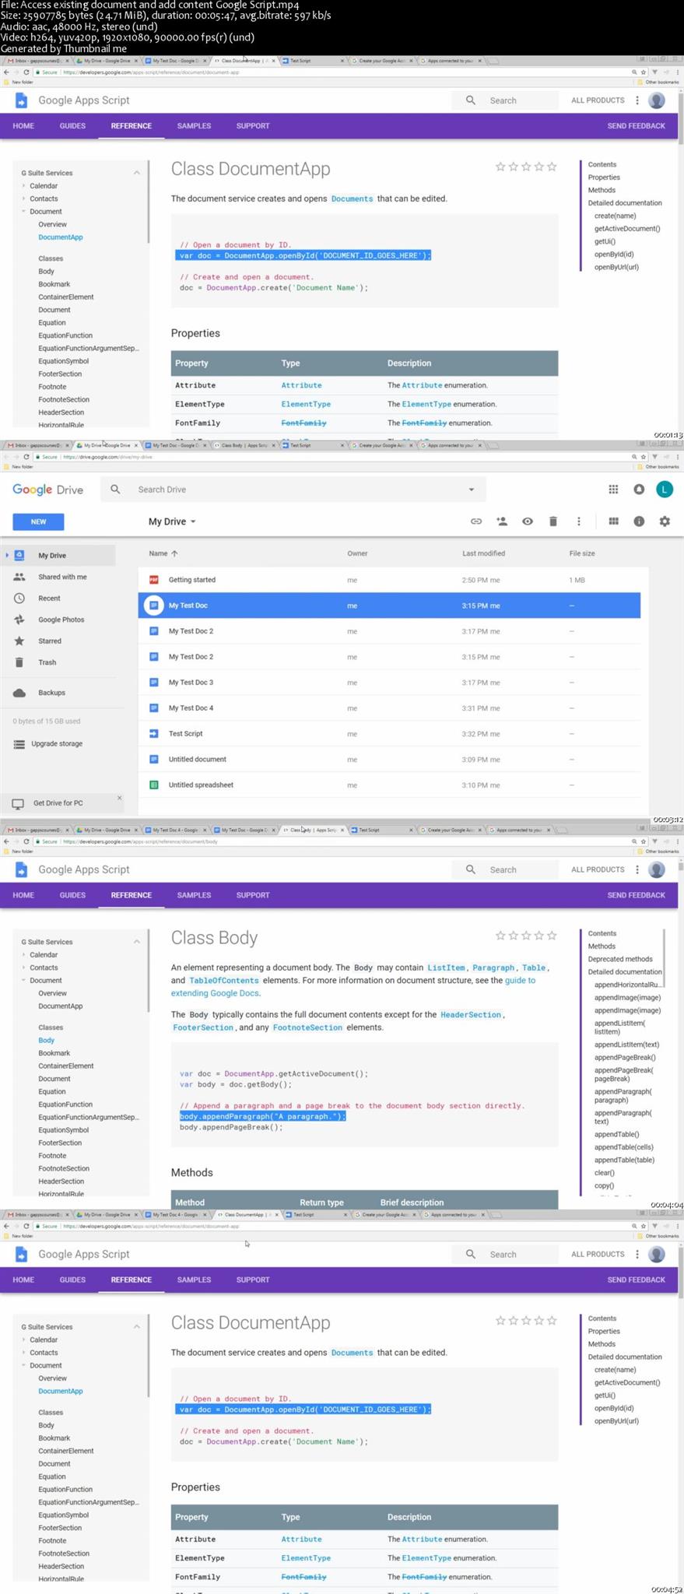Select Untitled document in Drive list
Viewport: 684px width, 1594px height.
point(389,760)
